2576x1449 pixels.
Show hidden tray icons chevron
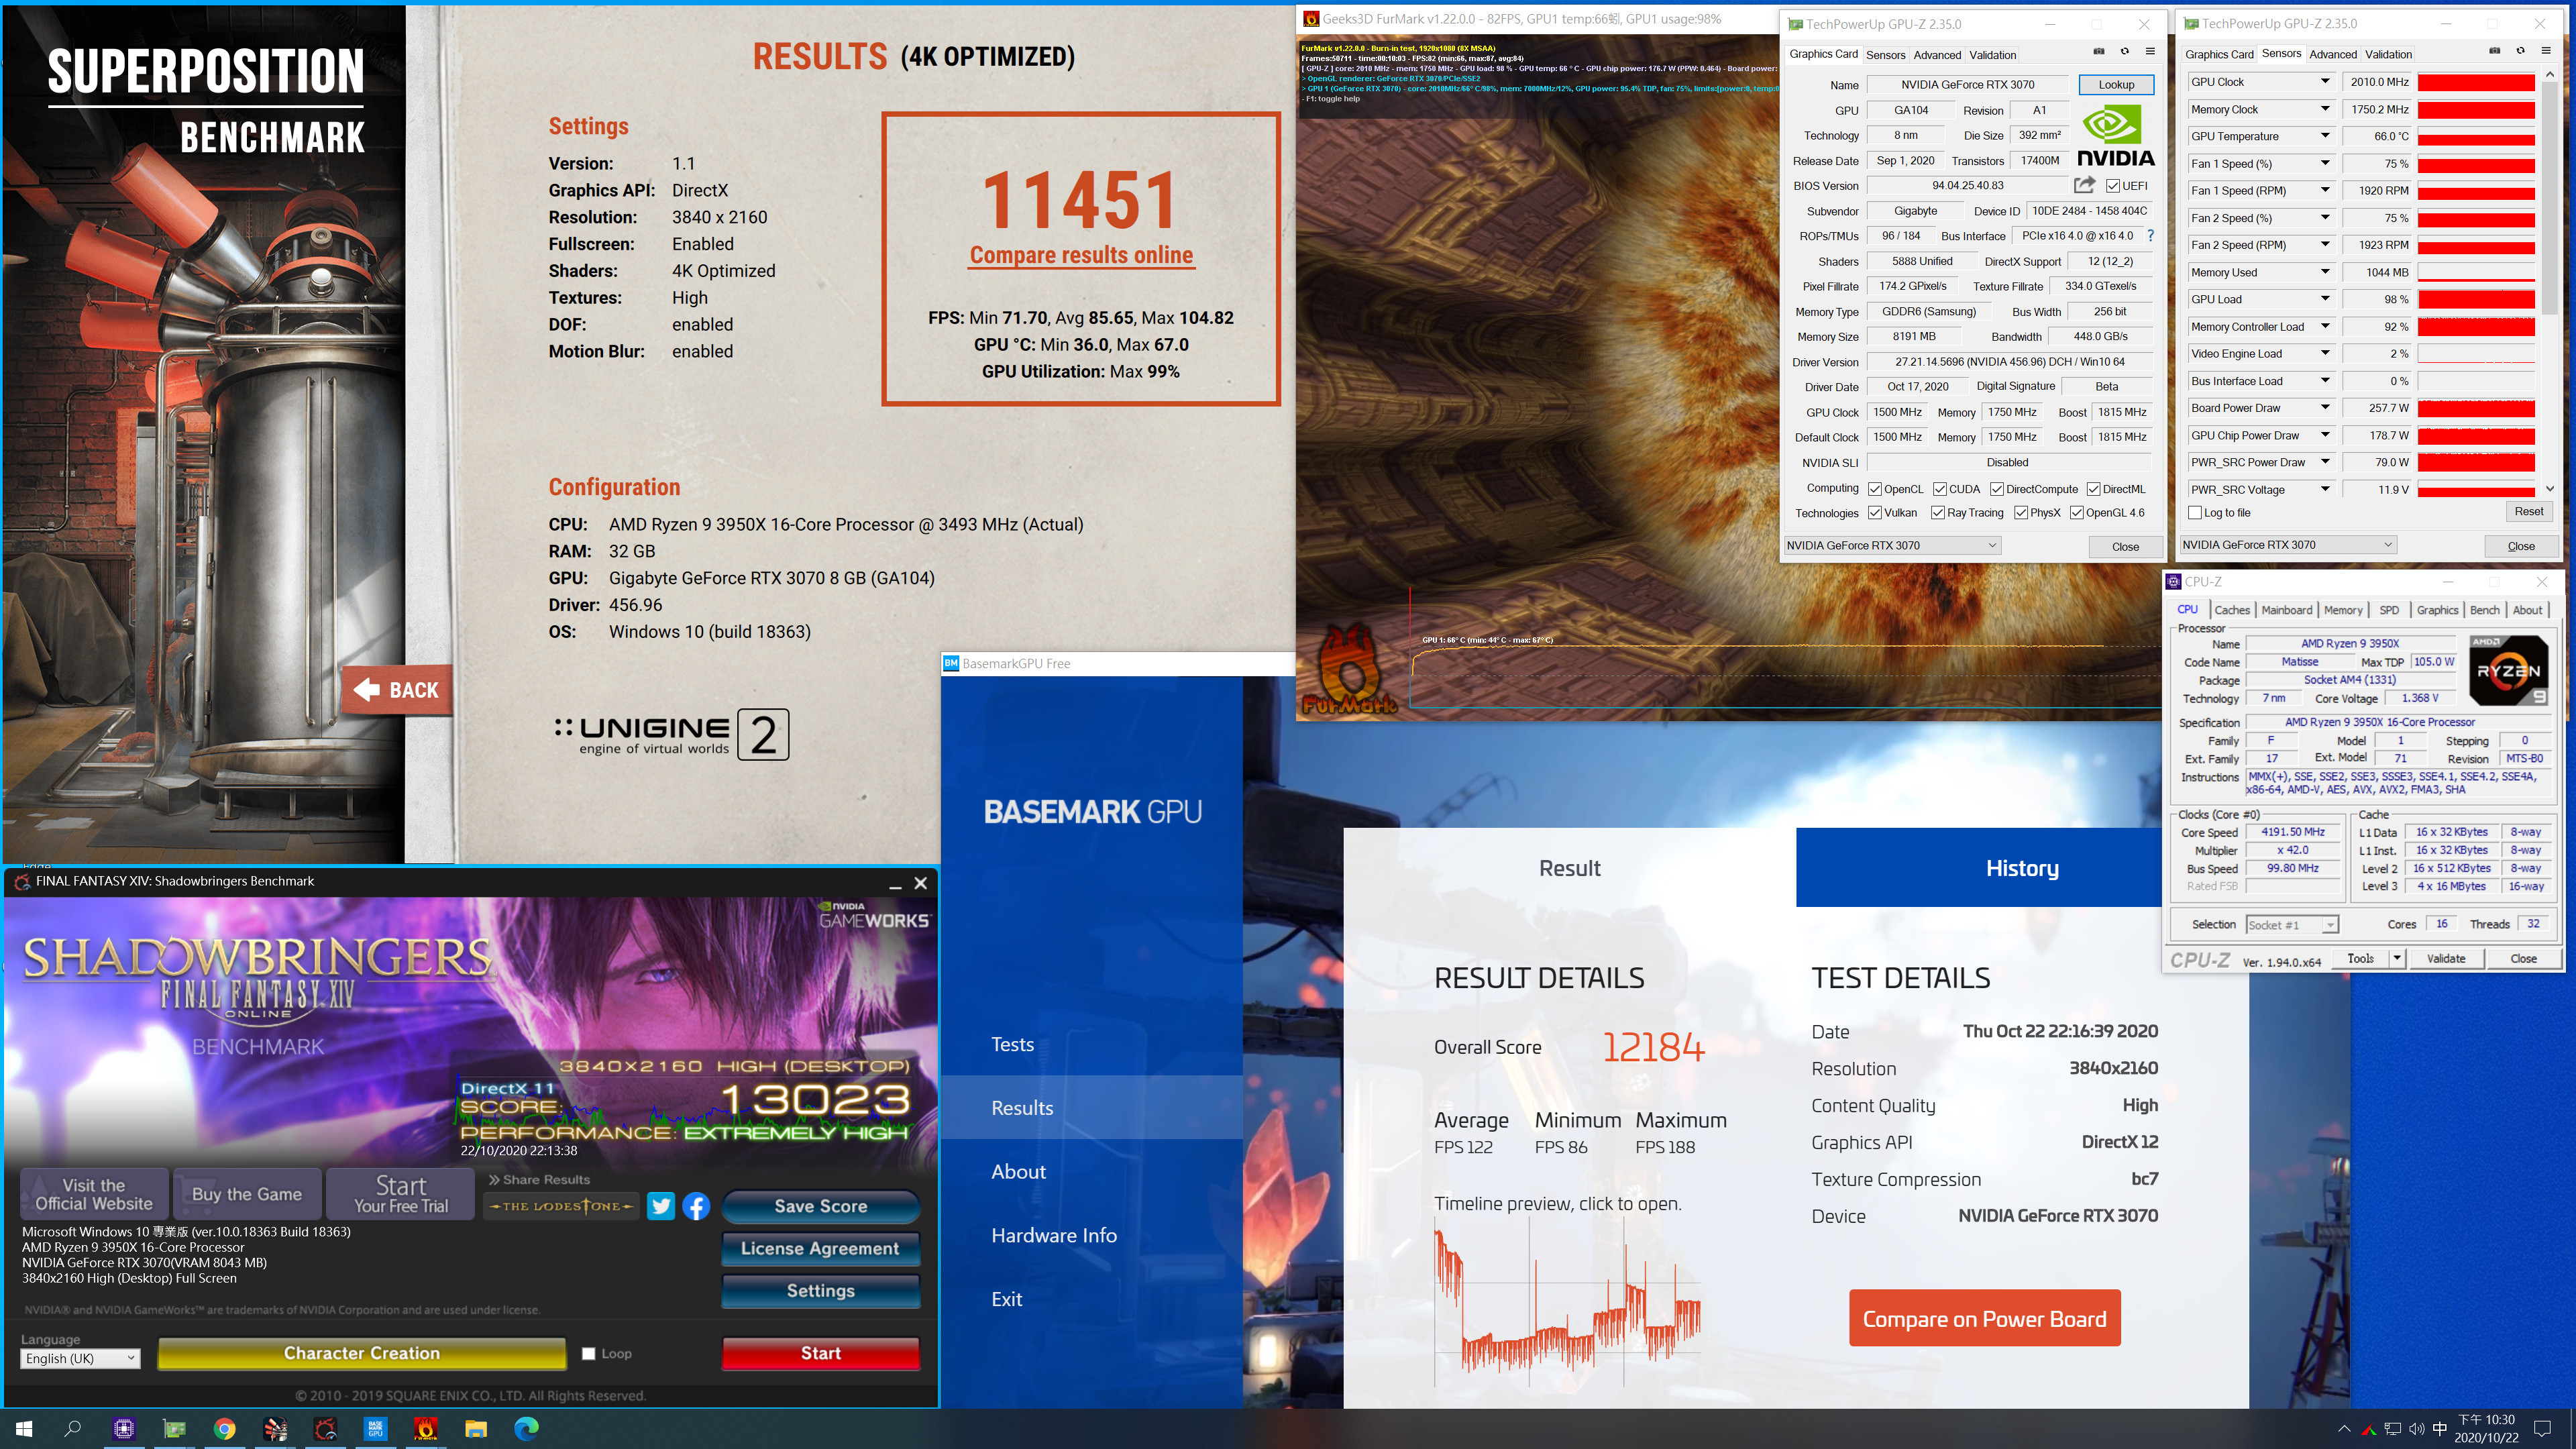tap(2344, 1428)
